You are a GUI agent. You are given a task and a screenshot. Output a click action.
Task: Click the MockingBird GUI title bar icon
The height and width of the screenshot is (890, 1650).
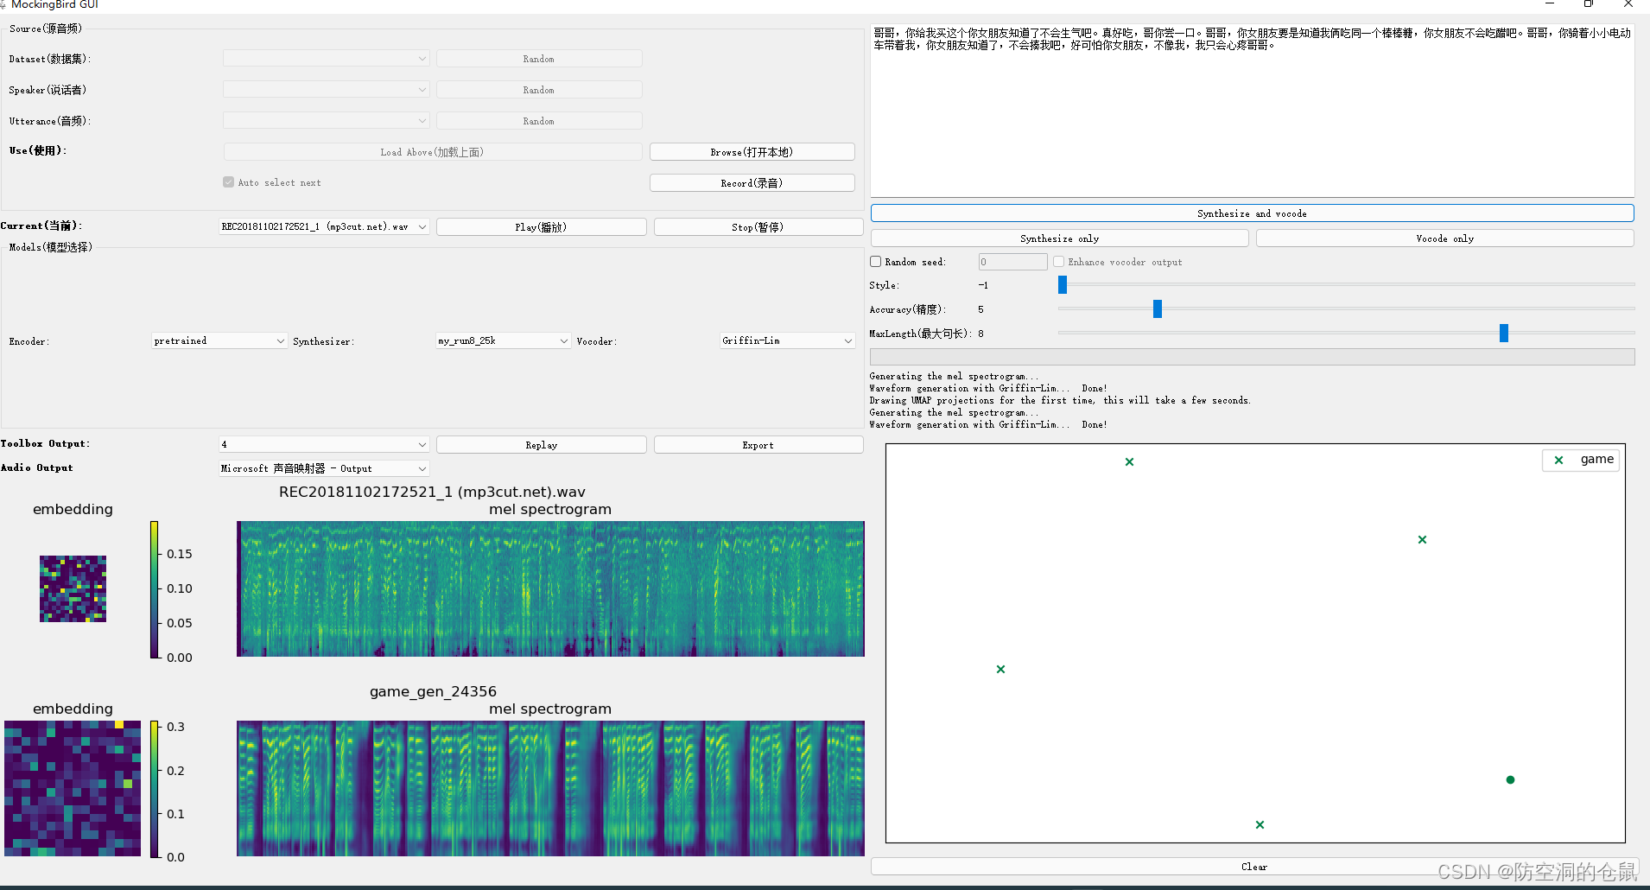point(6,4)
